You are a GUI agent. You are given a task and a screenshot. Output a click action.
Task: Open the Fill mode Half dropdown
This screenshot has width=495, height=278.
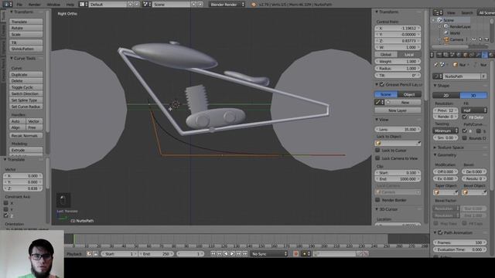coord(474,110)
